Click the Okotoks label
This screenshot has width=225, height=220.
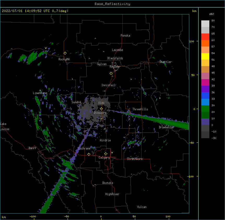[108, 183]
